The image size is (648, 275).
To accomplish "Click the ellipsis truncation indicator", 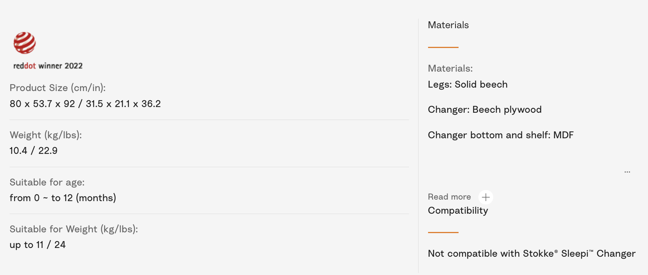I will click(627, 172).
